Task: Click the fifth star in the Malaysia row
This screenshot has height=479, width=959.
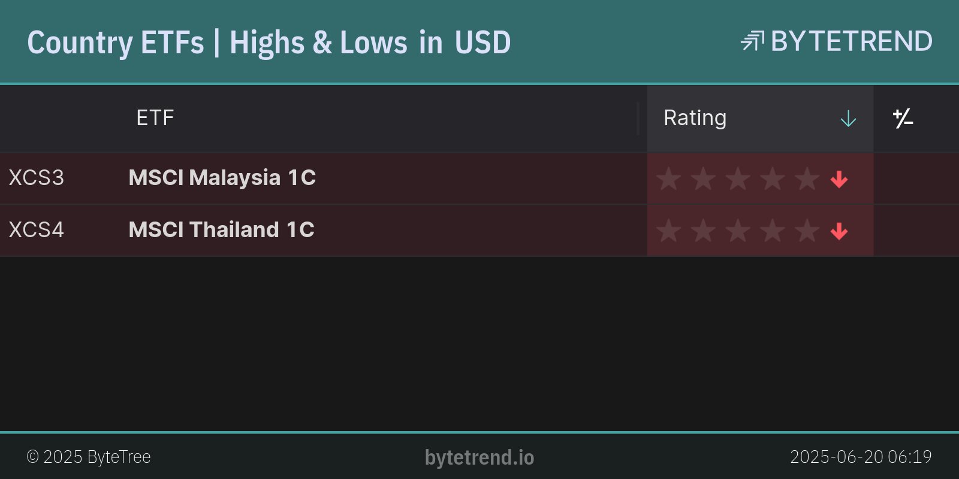Action: coord(807,179)
